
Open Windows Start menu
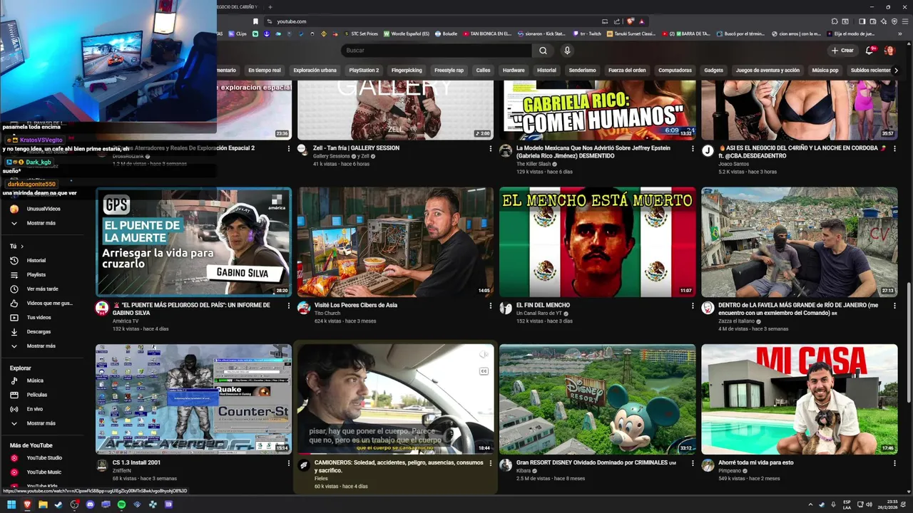coord(11,504)
